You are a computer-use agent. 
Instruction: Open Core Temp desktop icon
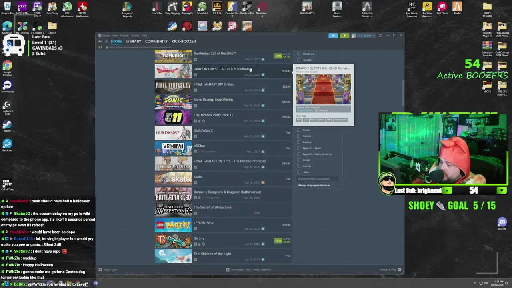(52, 8)
